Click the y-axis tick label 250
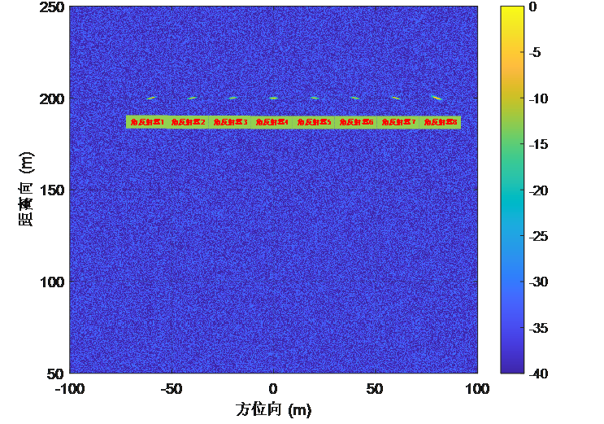This screenshot has width=604, height=424. (x=52, y=7)
